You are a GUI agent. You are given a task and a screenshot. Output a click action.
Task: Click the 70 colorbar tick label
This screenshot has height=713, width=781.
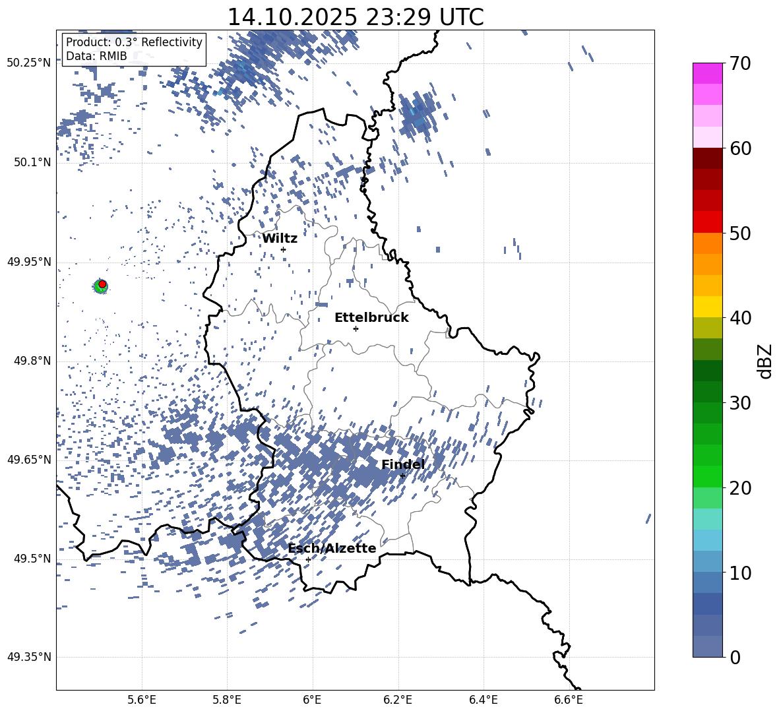[x=740, y=63]
